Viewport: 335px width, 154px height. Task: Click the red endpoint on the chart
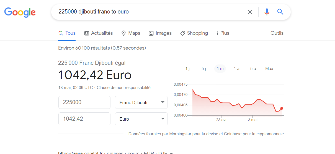(282, 108)
